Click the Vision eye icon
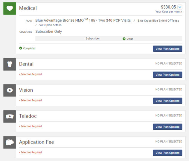Screen dimensions: 189x161 tap(10, 90)
